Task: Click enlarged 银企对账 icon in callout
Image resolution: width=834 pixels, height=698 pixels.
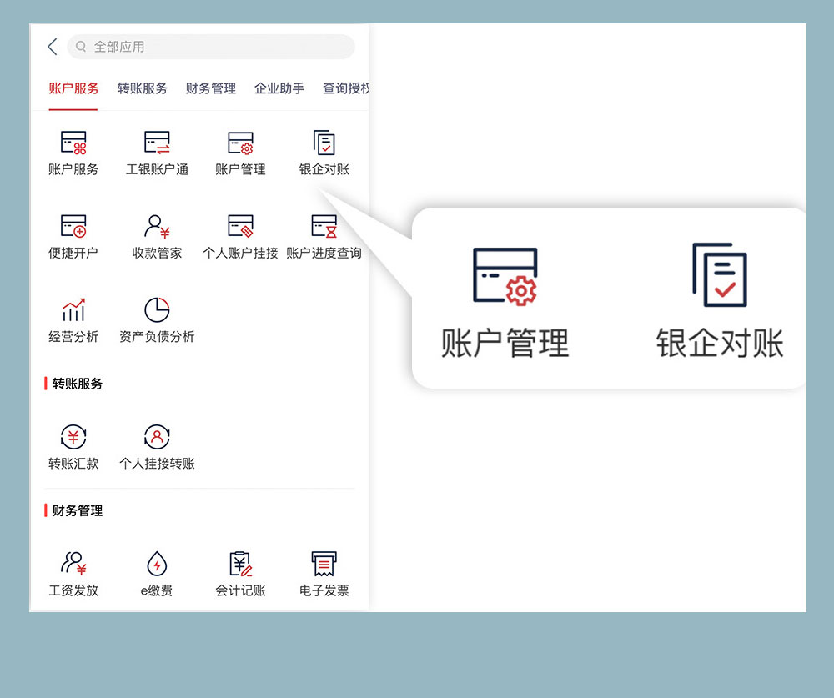Action: (x=719, y=276)
